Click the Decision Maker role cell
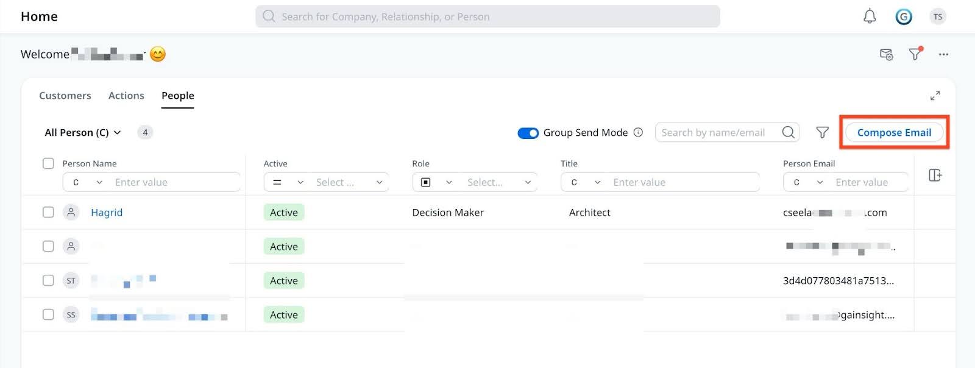Image resolution: width=975 pixels, height=368 pixels. click(448, 212)
